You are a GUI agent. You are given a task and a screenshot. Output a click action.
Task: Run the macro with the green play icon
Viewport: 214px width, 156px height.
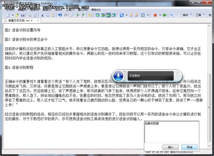pos(165,15)
